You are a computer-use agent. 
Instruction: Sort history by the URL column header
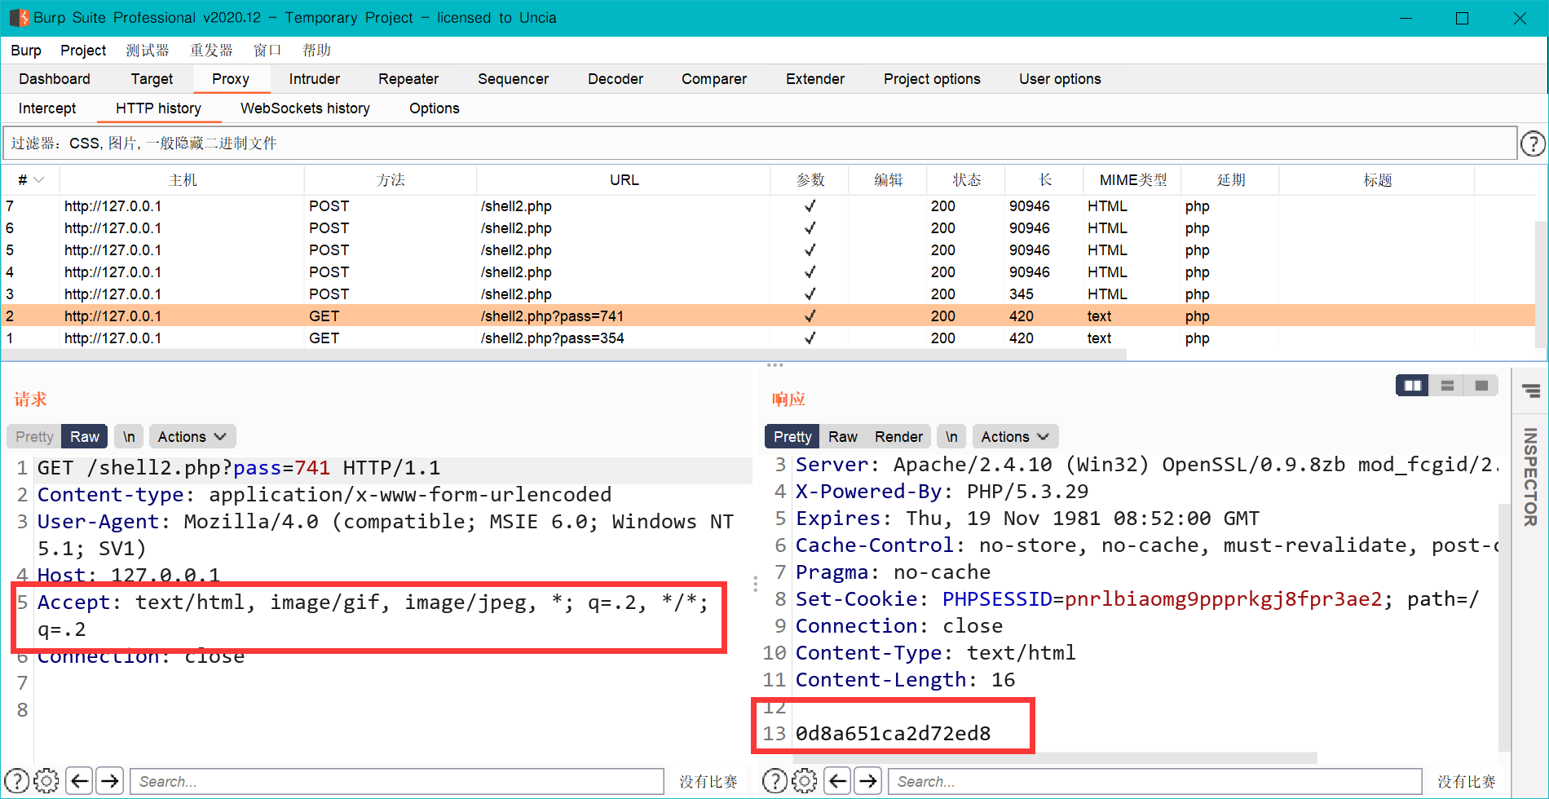tap(624, 180)
